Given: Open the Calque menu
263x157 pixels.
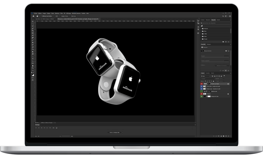Looking at the screenshot, I should point(48,13).
